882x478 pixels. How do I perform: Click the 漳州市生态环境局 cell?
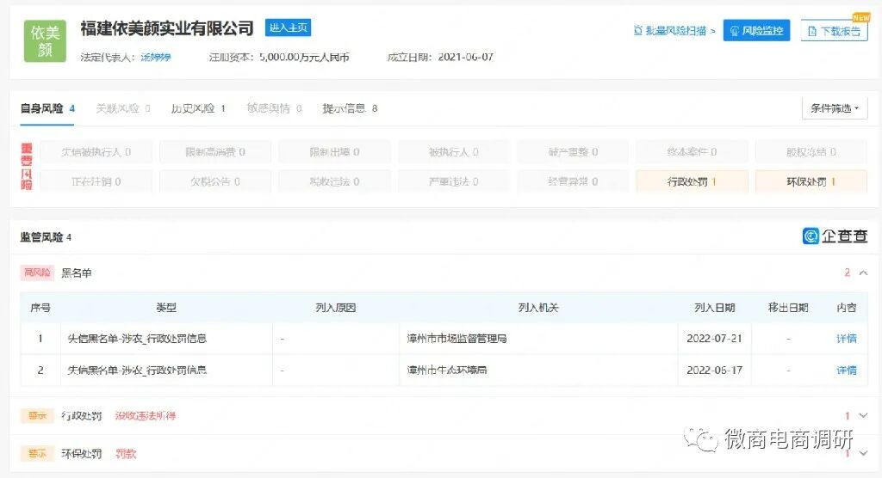pyautogui.click(x=538, y=371)
